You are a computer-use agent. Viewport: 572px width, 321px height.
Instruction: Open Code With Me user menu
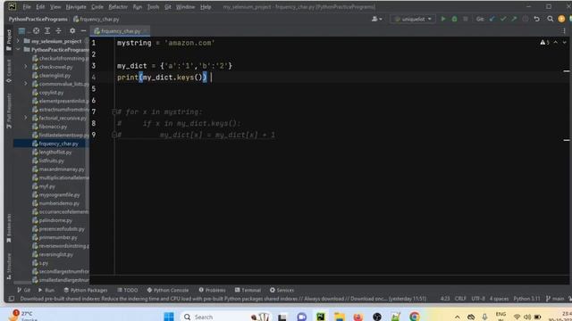376,19
